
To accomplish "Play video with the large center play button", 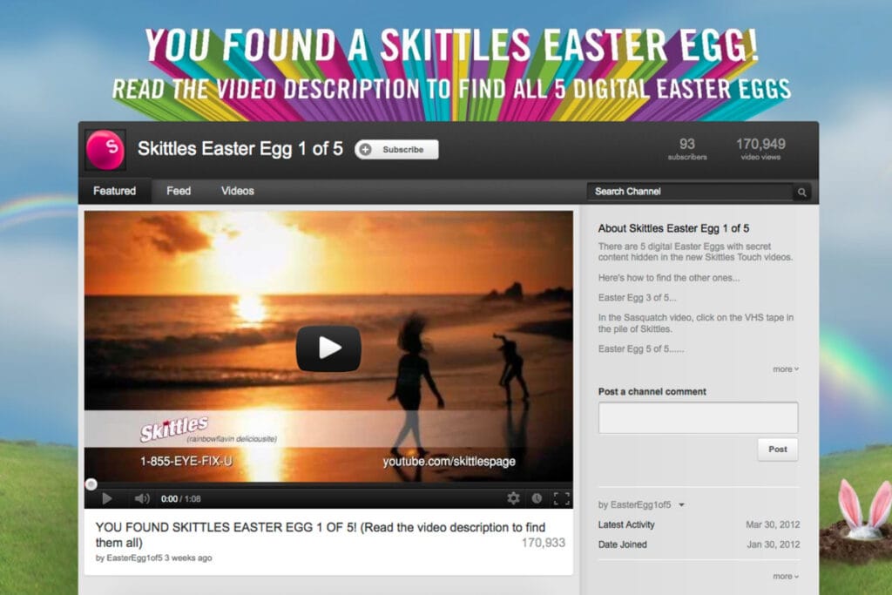I will [x=328, y=348].
